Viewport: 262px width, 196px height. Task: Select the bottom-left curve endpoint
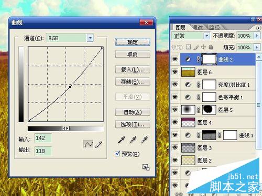coord(29,120)
